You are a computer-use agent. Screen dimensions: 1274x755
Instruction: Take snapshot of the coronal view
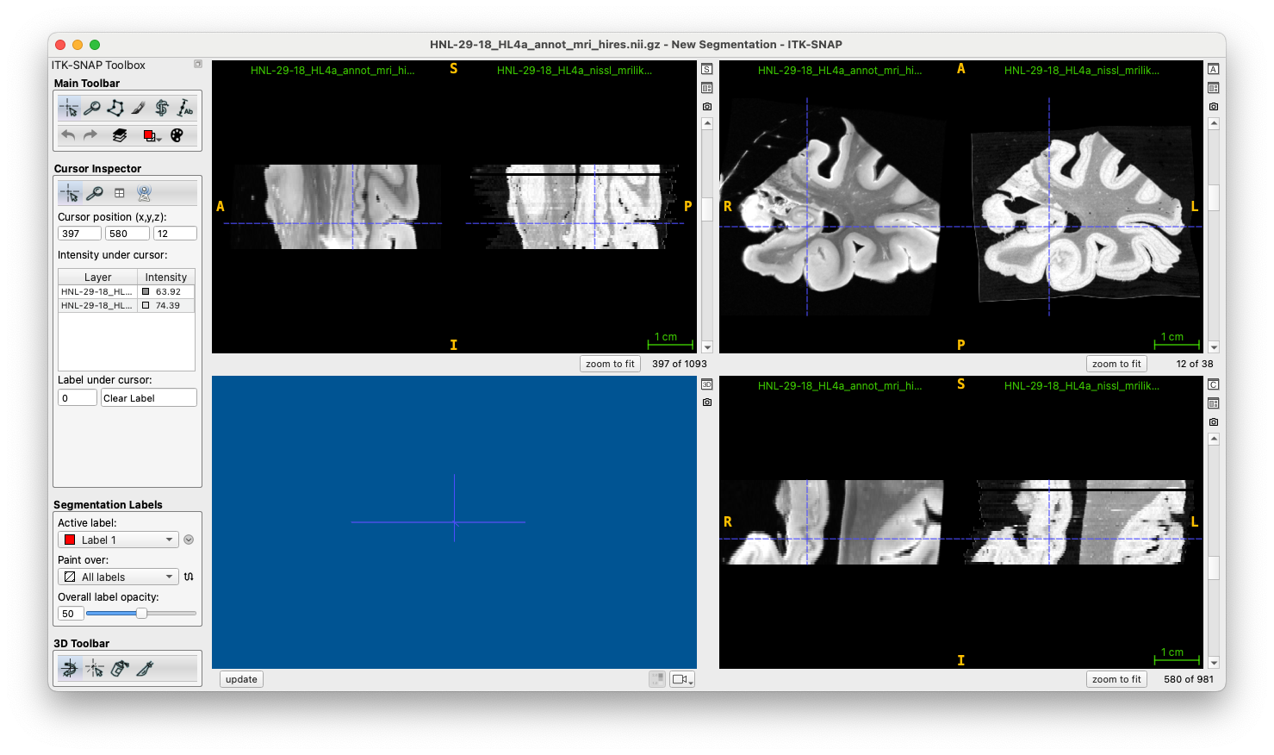(x=1214, y=422)
